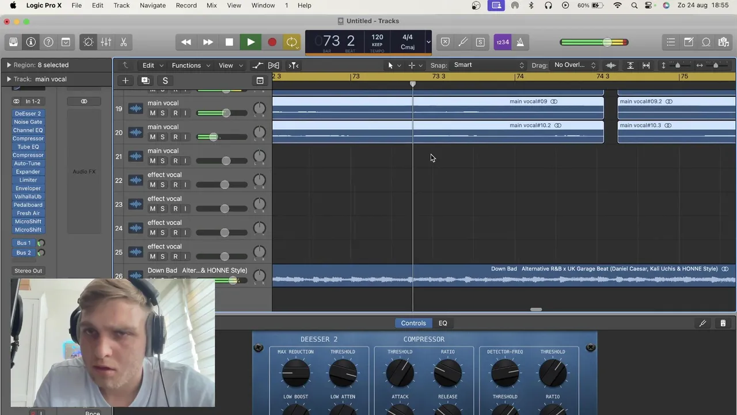
Task: Open the ValhallaUb plugin slot
Action: (x=28, y=197)
